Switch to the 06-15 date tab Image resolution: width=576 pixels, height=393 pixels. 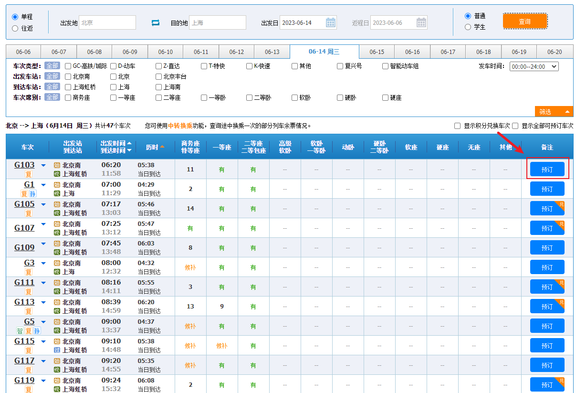click(x=377, y=52)
